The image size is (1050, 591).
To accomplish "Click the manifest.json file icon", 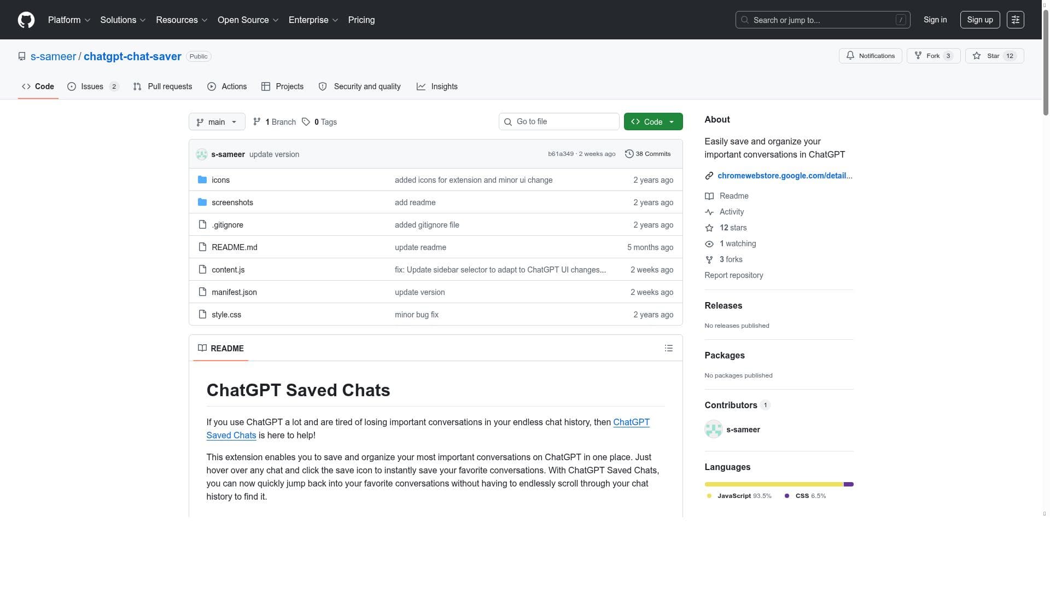I will pos(202,292).
